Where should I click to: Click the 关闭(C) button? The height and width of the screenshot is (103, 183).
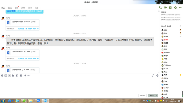(142, 95)
